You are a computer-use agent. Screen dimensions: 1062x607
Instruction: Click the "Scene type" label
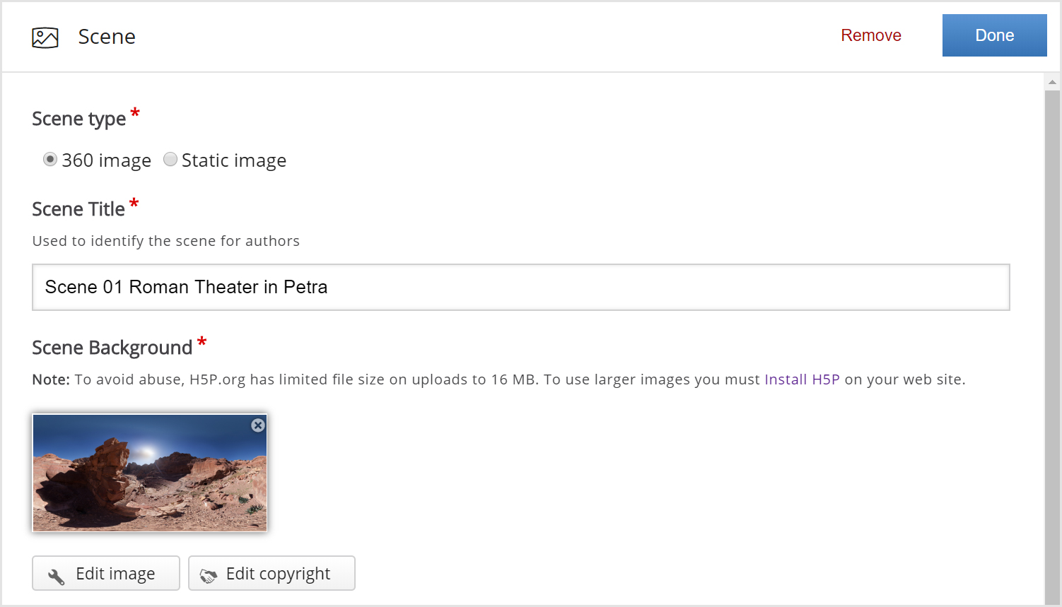point(78,119)
